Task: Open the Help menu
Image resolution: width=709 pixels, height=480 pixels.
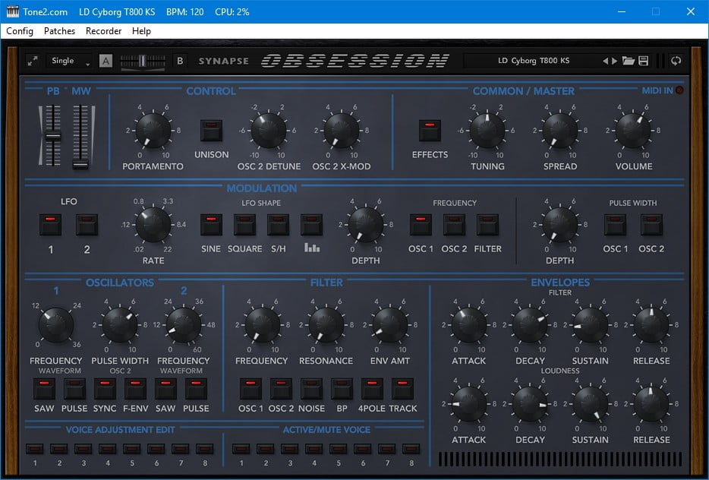Action: 141,31
